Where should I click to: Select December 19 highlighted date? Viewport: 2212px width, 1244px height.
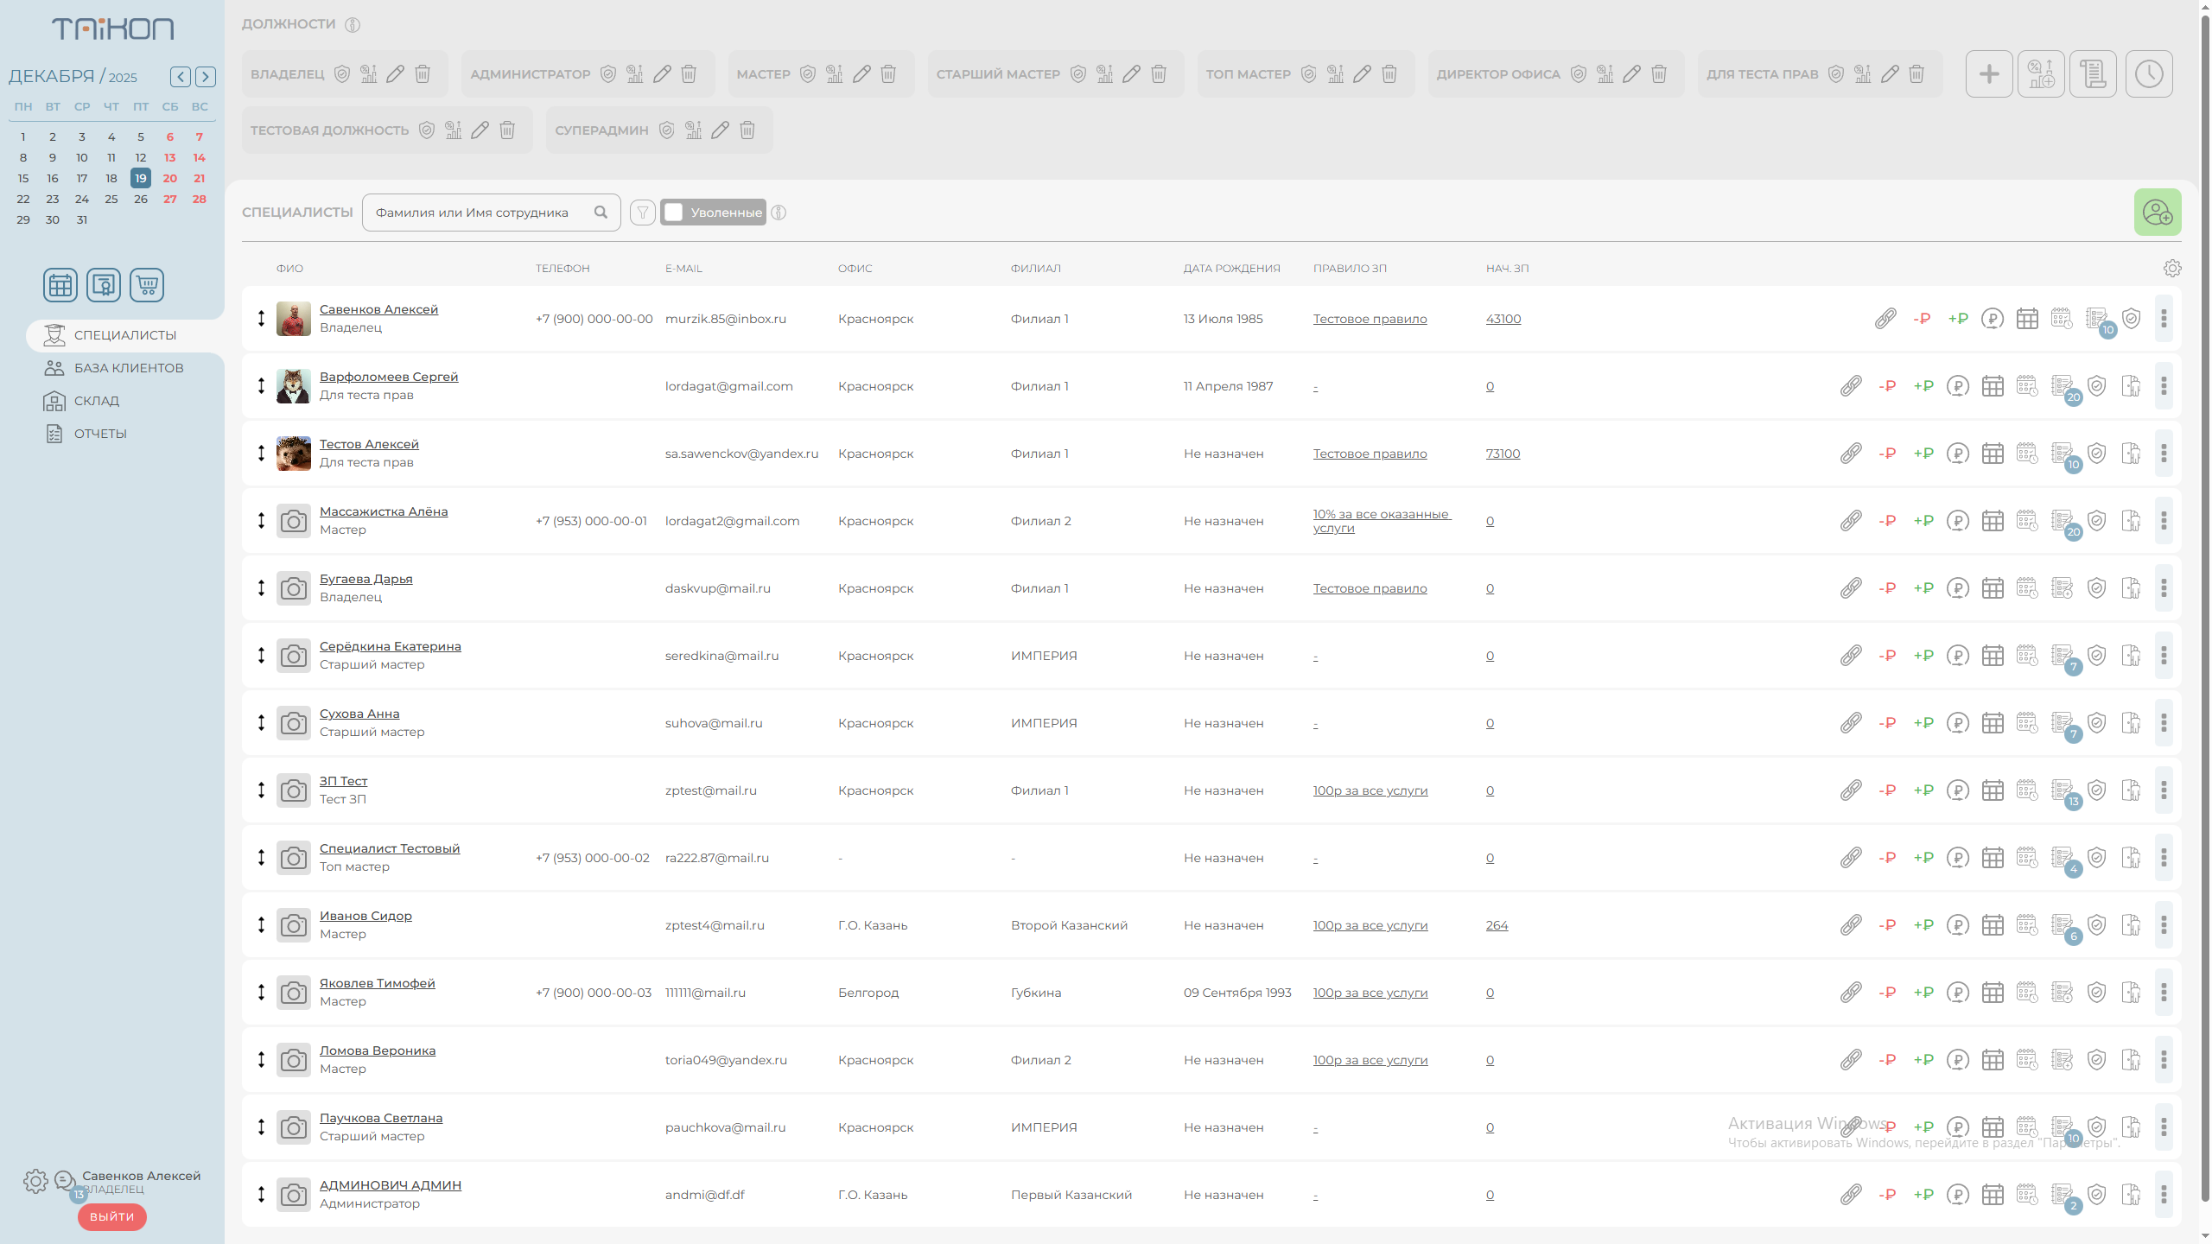click(x=140, y=178)
